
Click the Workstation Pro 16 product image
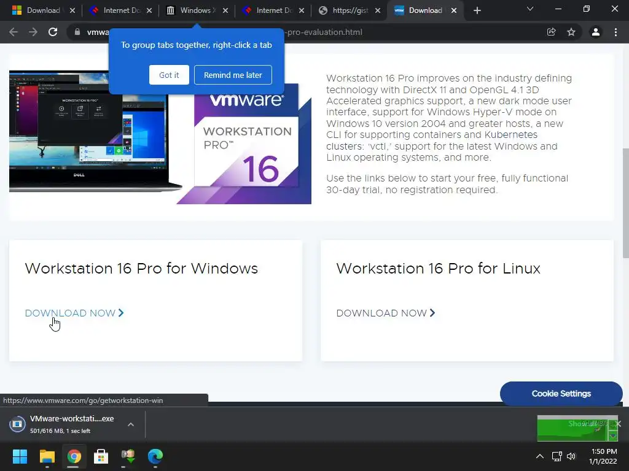pyautogui.click(x=244, y=144)
